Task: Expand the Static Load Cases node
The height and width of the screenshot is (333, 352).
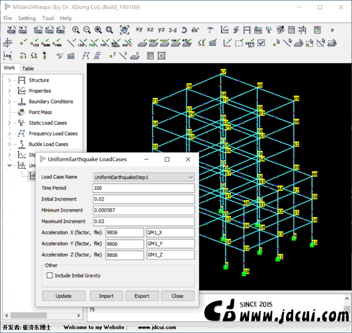Action: tap(10, 123)
